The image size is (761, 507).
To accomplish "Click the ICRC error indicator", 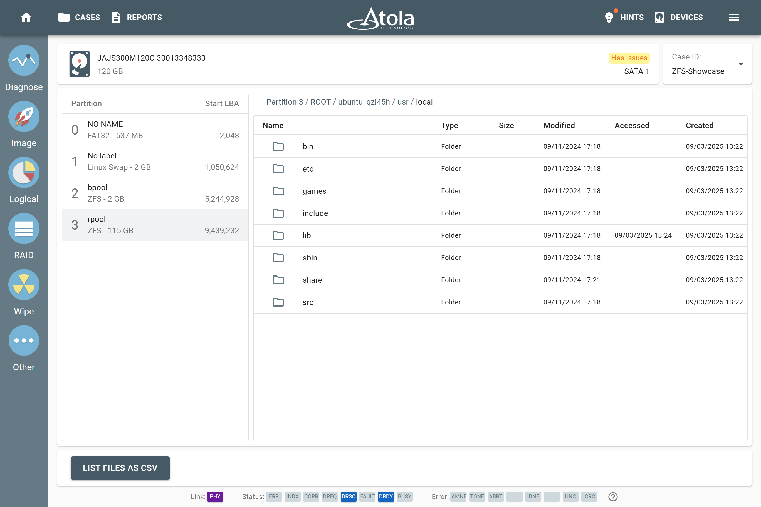I will (x=589, y=497).
